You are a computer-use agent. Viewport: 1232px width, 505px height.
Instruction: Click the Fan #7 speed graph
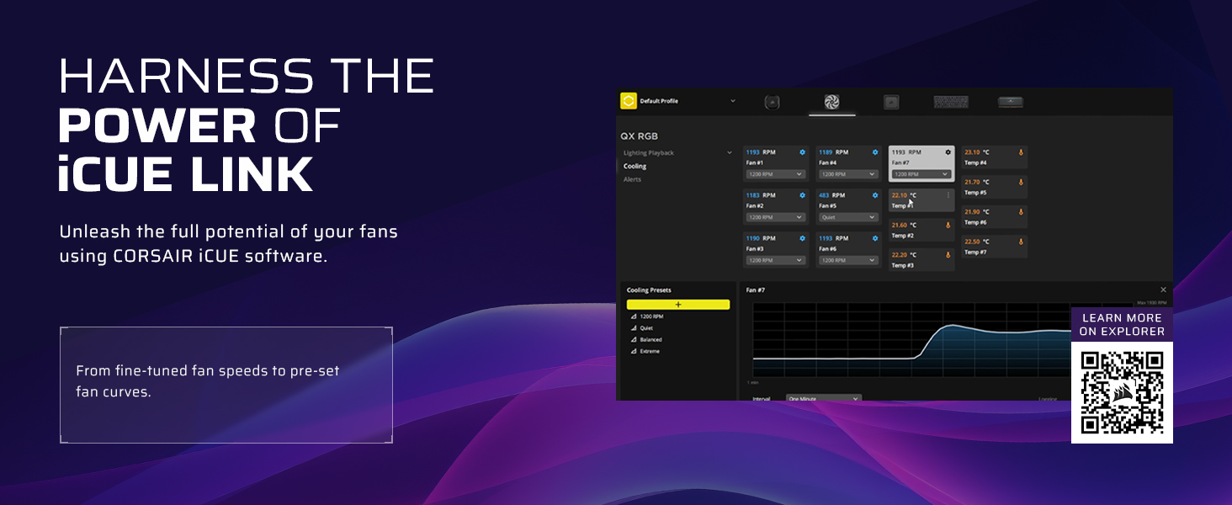(911, 342)
